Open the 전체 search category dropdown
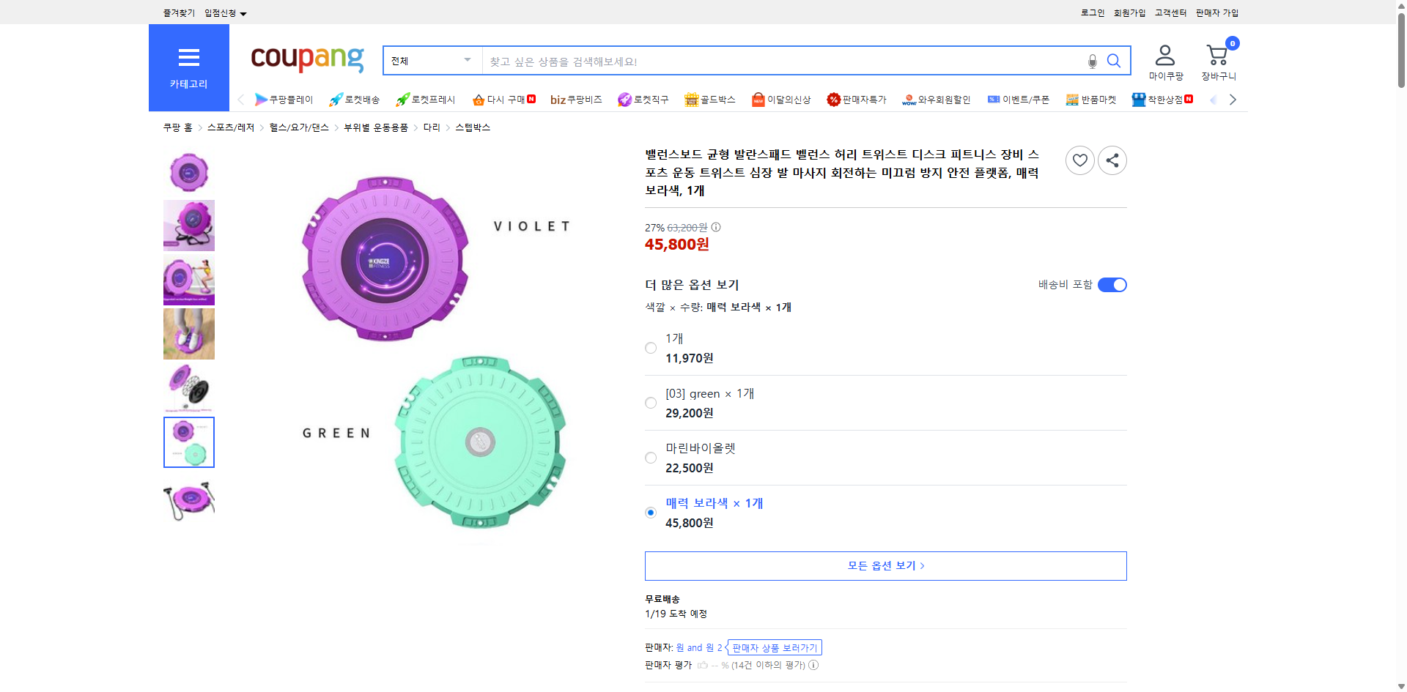Image resolution: width=1407 pixels, height=692 pixels. 431,61
